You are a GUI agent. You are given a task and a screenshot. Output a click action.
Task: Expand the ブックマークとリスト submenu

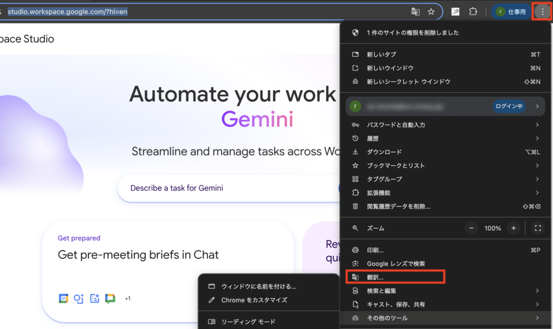pos(396,166)
